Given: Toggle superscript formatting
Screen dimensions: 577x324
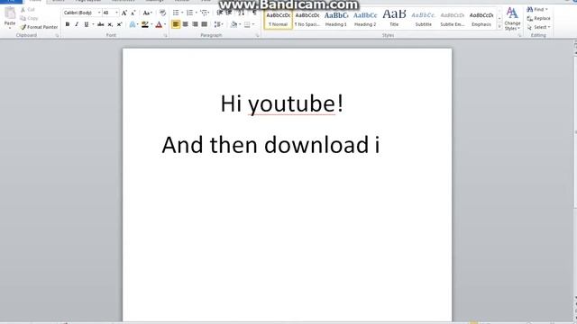Looking at the screenshot, I should point(119,24).
